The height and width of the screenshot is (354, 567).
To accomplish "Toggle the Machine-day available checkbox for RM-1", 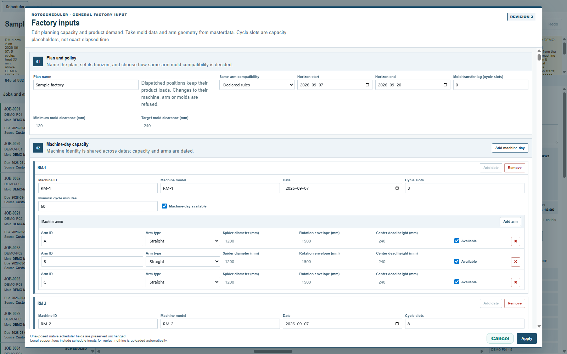I will [x=164, y=206].
